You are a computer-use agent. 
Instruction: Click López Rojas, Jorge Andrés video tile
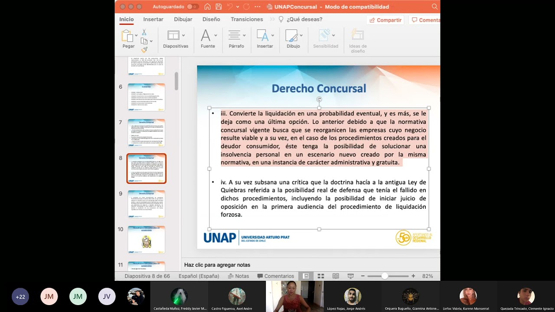point(353,296)
